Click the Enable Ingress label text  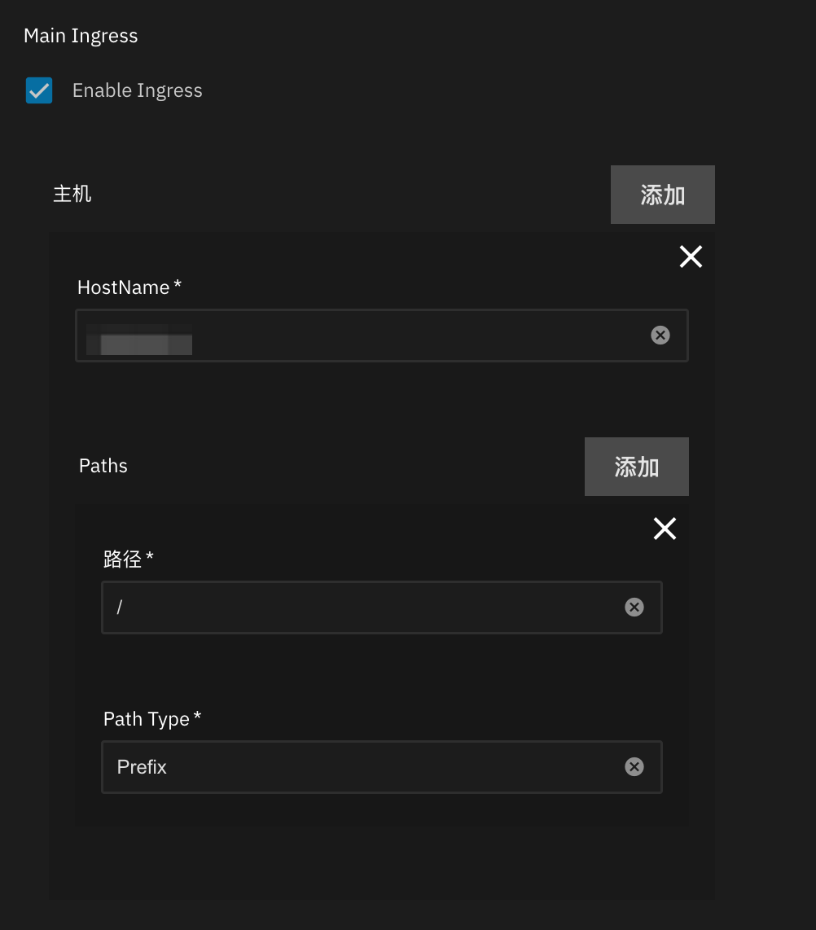[137, 90]
